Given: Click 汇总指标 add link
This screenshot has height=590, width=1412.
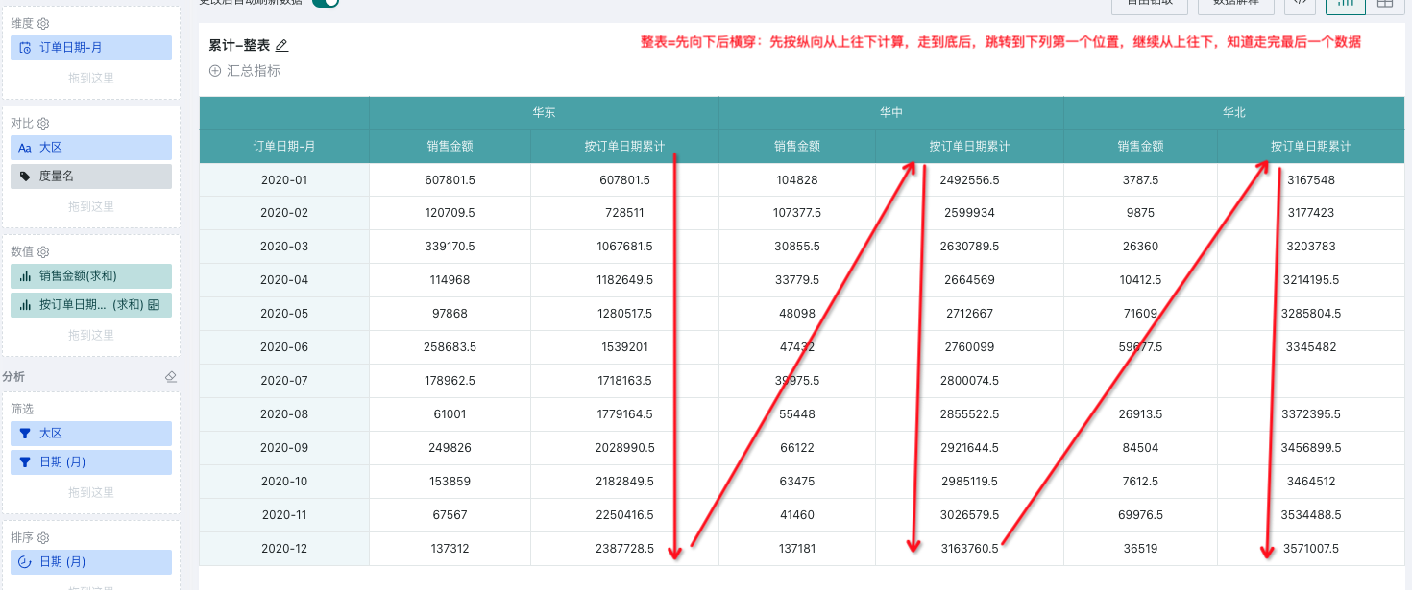Looking at the screenshot, I should [x=245, y=71].
